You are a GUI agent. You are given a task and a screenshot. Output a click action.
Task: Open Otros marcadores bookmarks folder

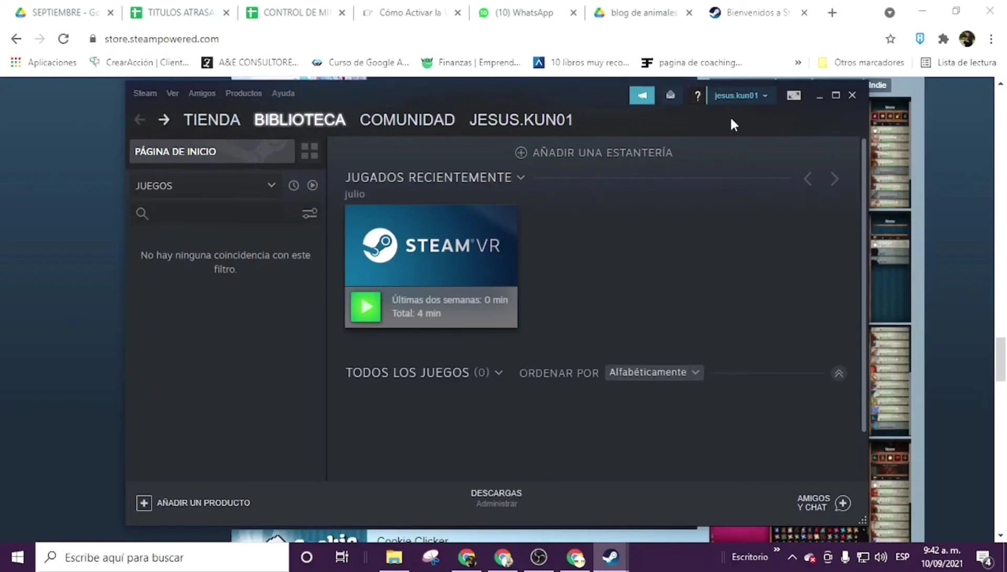pyautogui.click(x=861, y=62)
